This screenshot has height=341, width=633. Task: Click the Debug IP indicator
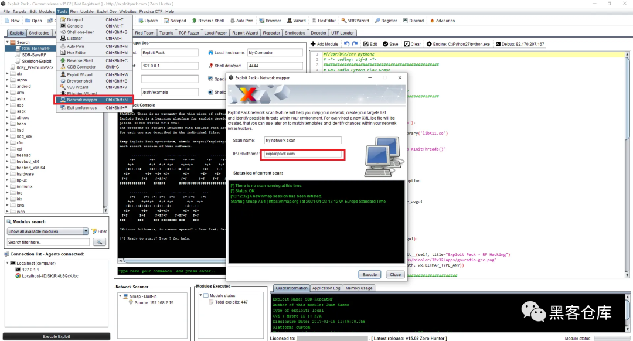click(520, 44)
